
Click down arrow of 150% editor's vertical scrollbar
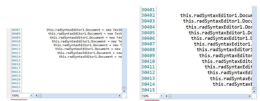click(x=254, y=91)
